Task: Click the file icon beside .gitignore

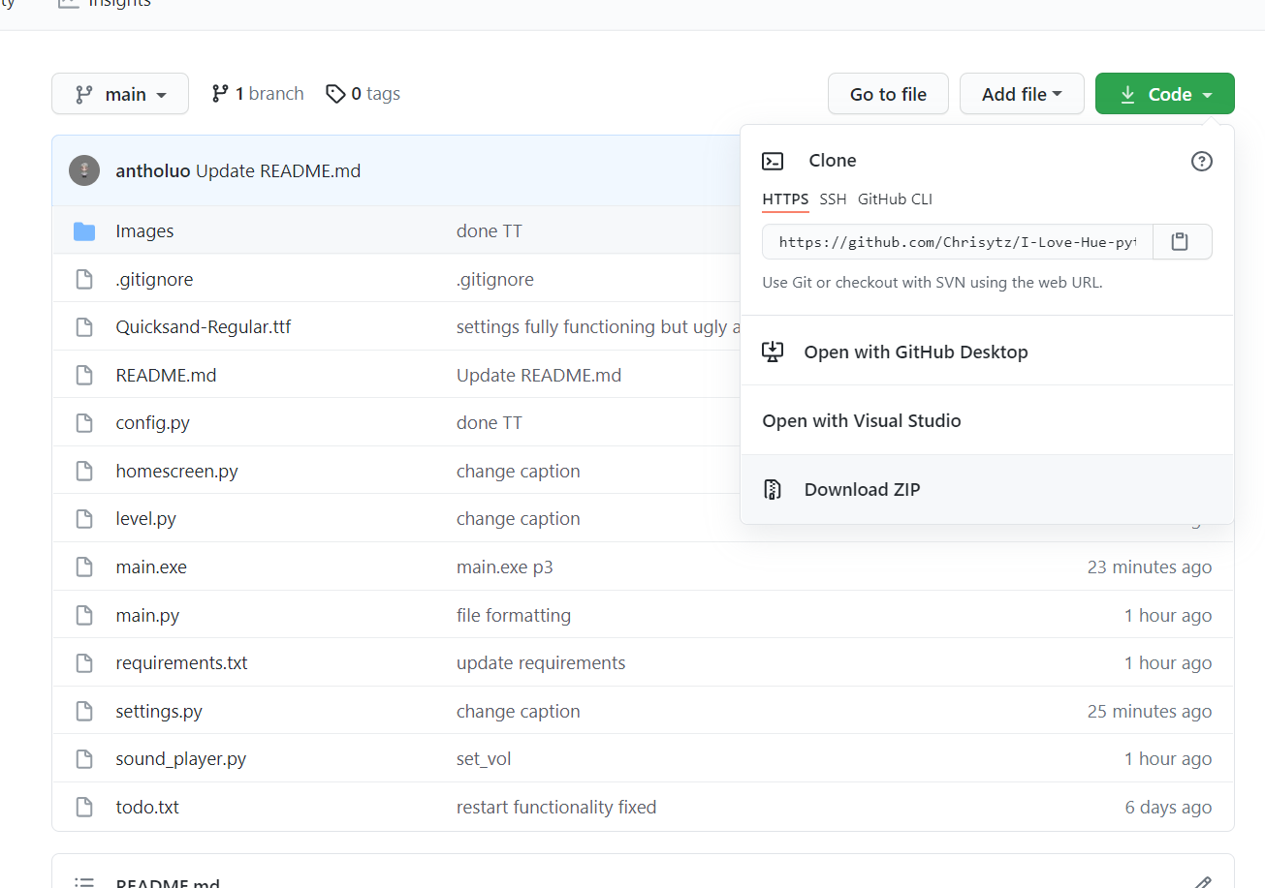Action: 84,279
